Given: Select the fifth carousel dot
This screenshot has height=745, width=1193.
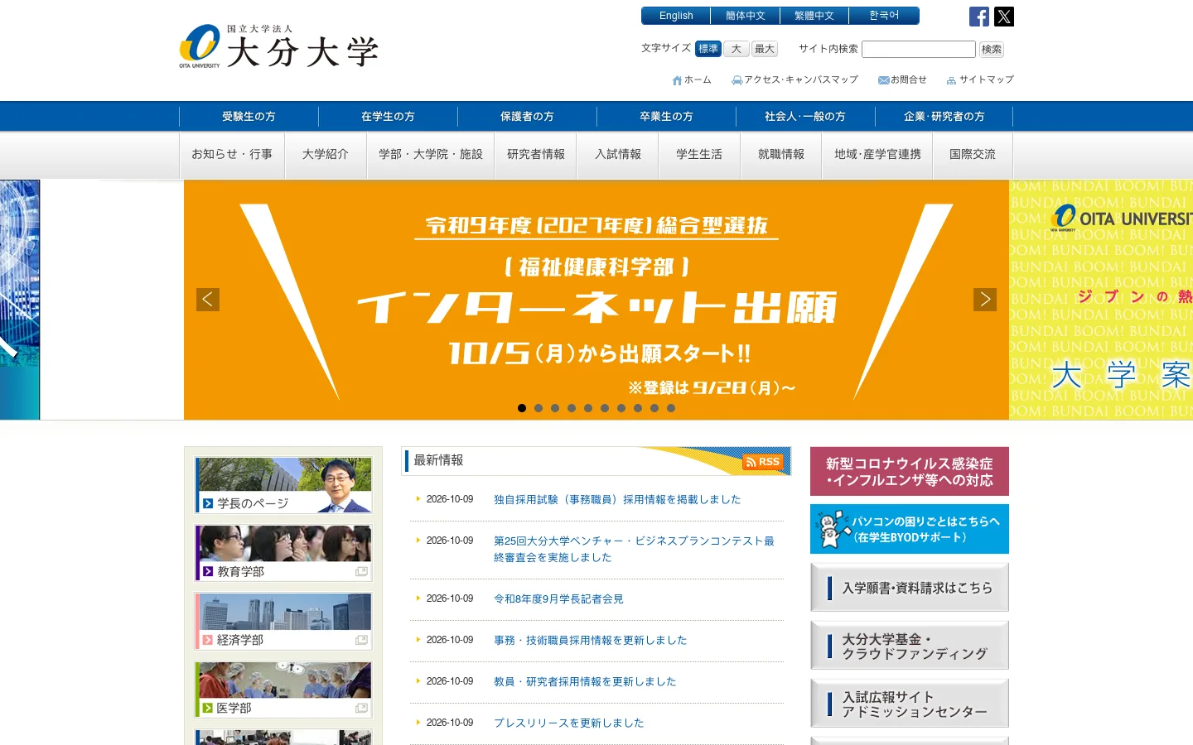Looking at the screenshot, I should 588,408.
